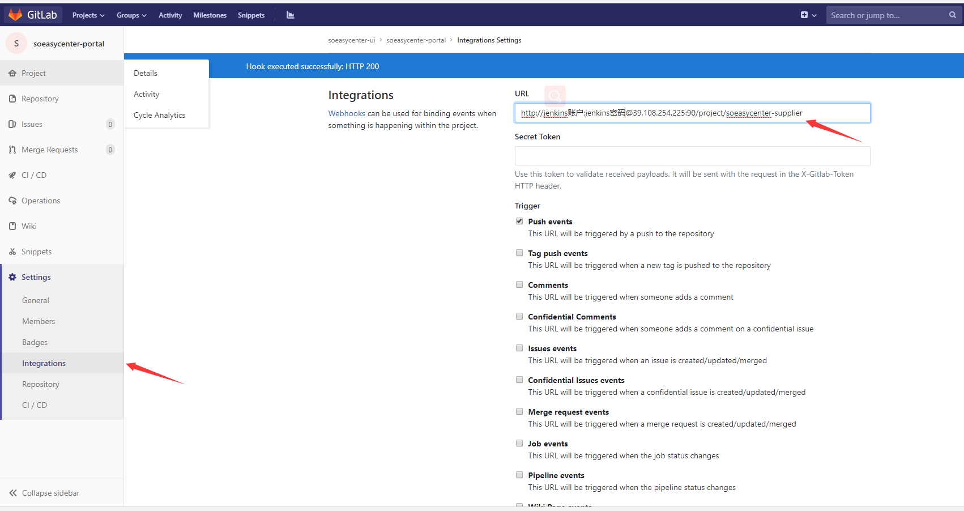The width and height of the screenshot is (964, 511).
Task: Click Integrations Settings breadcrumb
Action: [489, 40]
